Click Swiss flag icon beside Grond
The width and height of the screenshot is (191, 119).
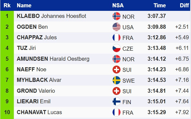point(116,91)
